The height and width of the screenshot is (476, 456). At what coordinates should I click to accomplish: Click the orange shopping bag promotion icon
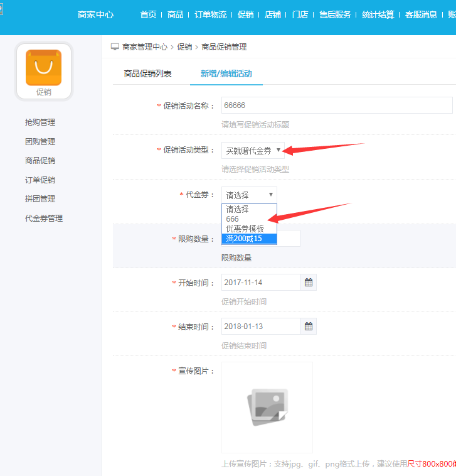tap(43, 68)
